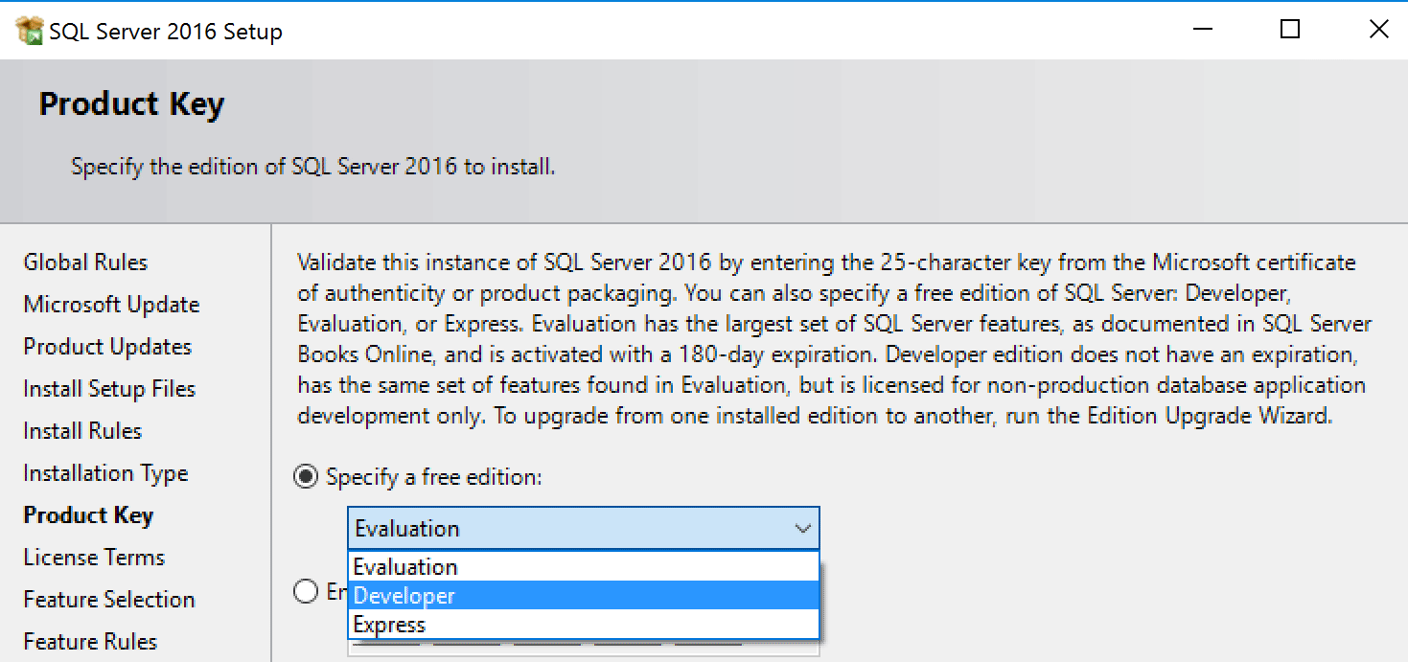
Task: Open the free edition dropdown arrow
Action: tap(802, 529)
